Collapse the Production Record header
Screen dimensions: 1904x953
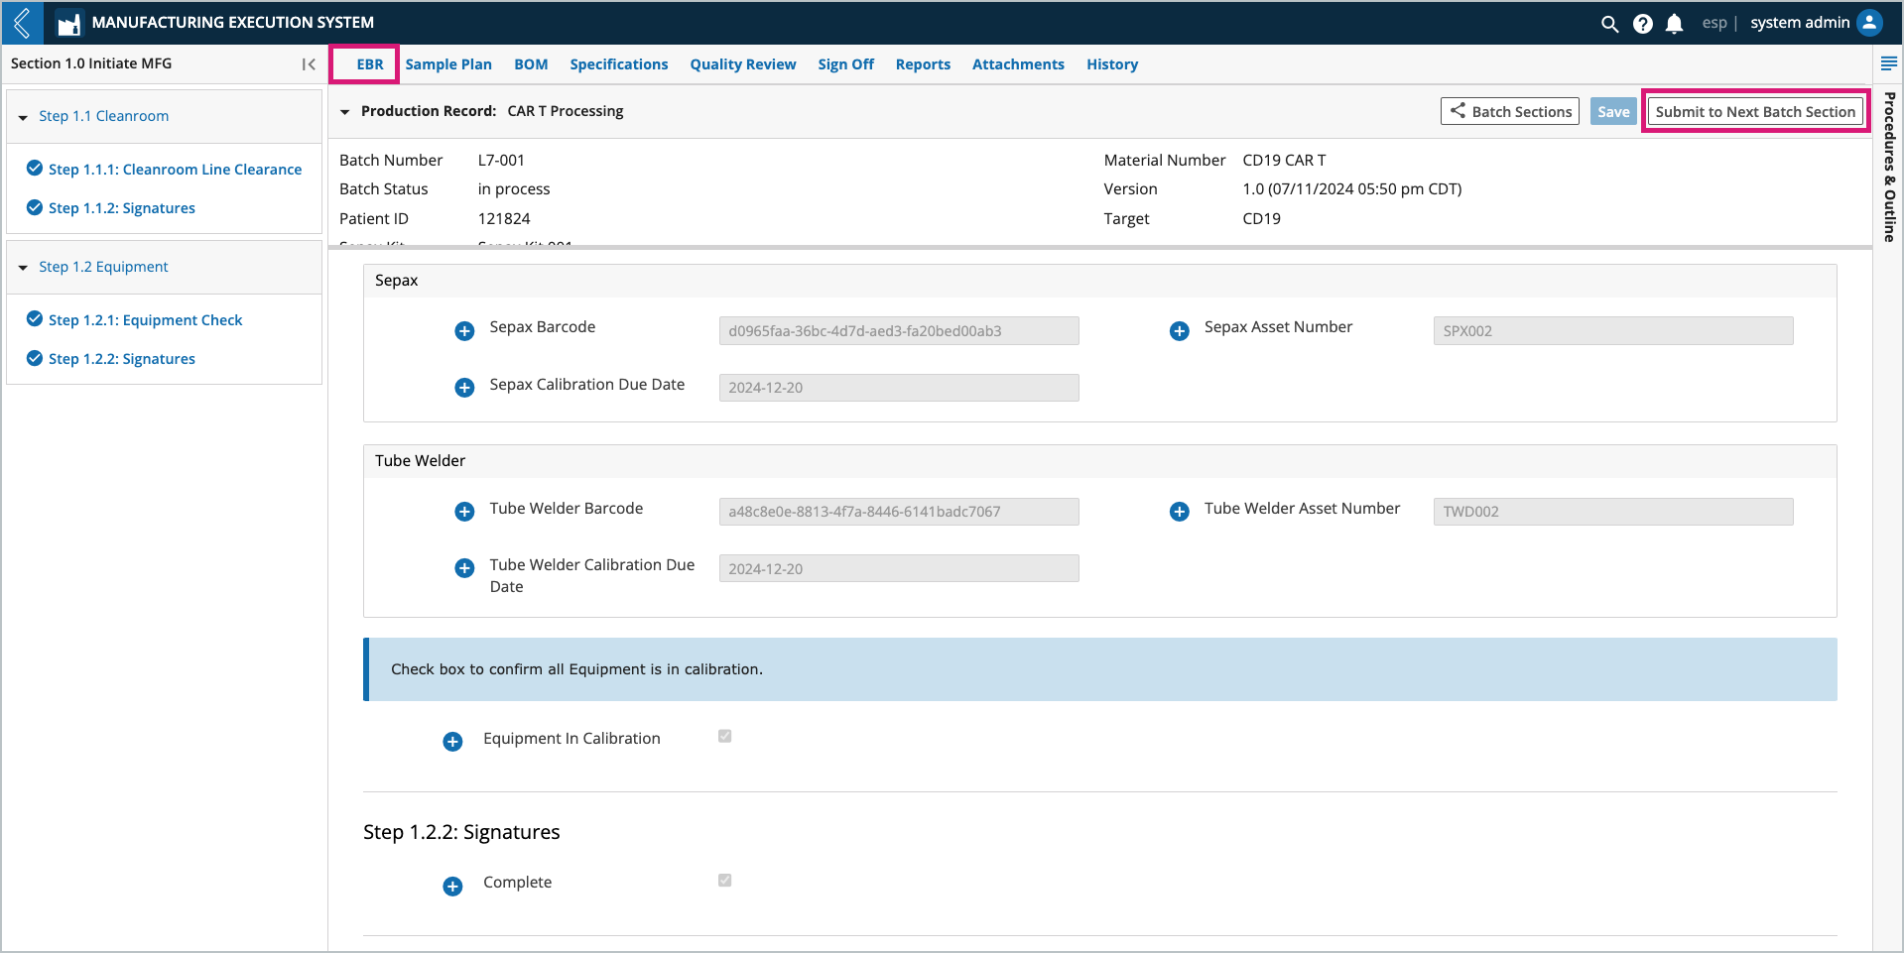pyautogui.click(x=345, y=112)
